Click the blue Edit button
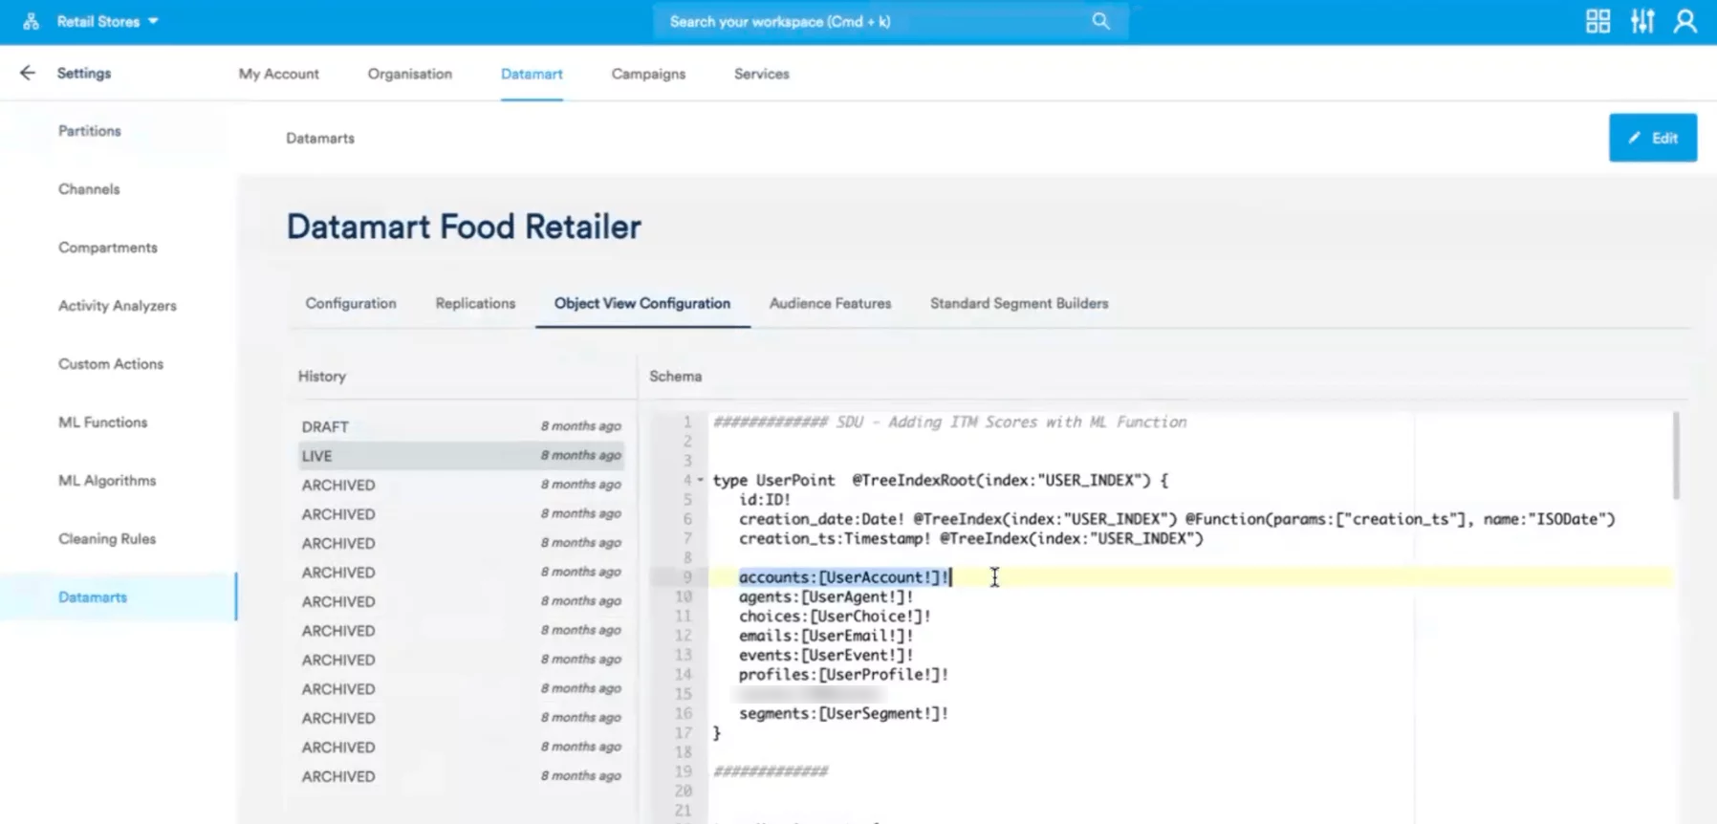 [1653, 138]
